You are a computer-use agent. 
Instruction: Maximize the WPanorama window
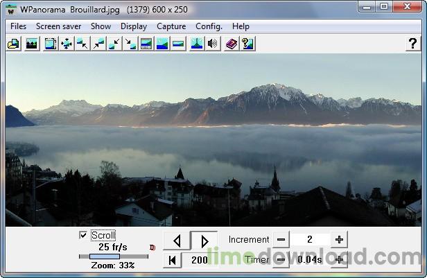pyautogui.click(x=384, y=7)
